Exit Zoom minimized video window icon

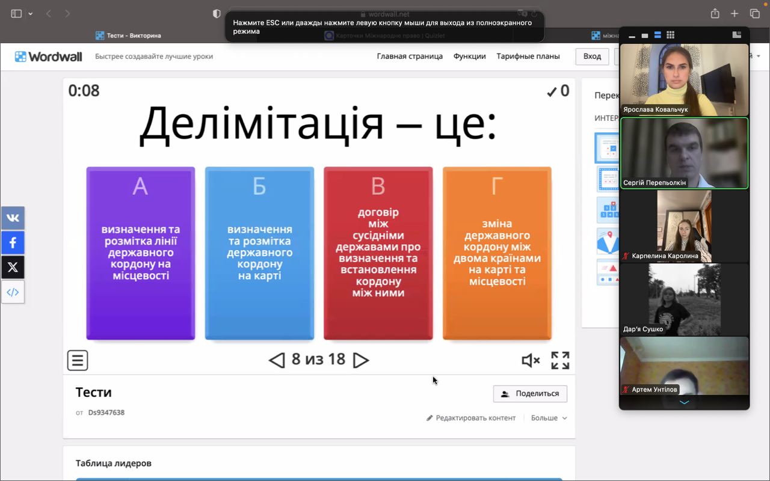(x=736, y=35)
